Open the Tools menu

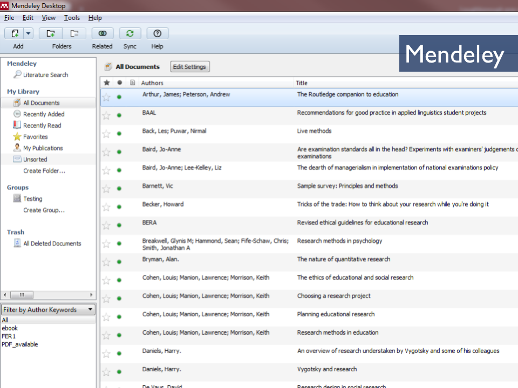tap(72, 18)
